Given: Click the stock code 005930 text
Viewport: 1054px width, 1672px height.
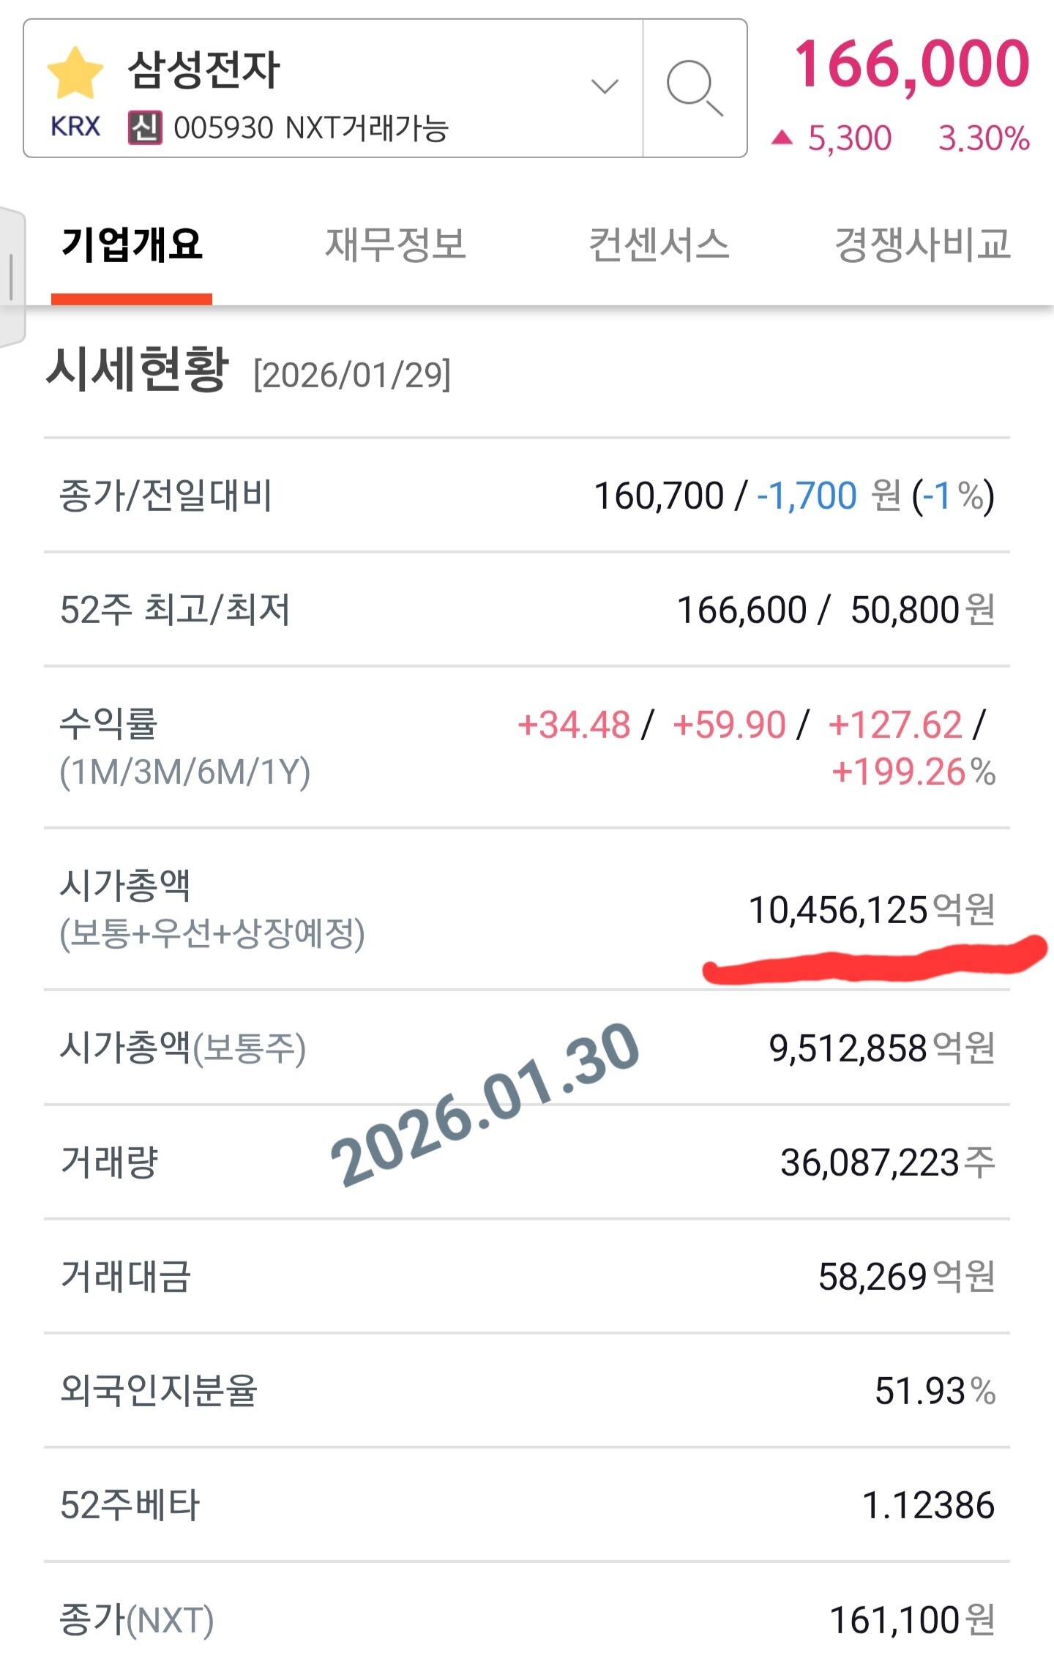Looking at the screenshot, I should pyautogui.click(x=223, y=128).
